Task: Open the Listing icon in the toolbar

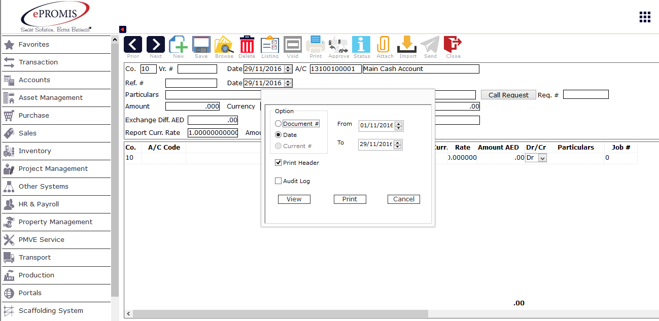Action: (x=269, y=45)
